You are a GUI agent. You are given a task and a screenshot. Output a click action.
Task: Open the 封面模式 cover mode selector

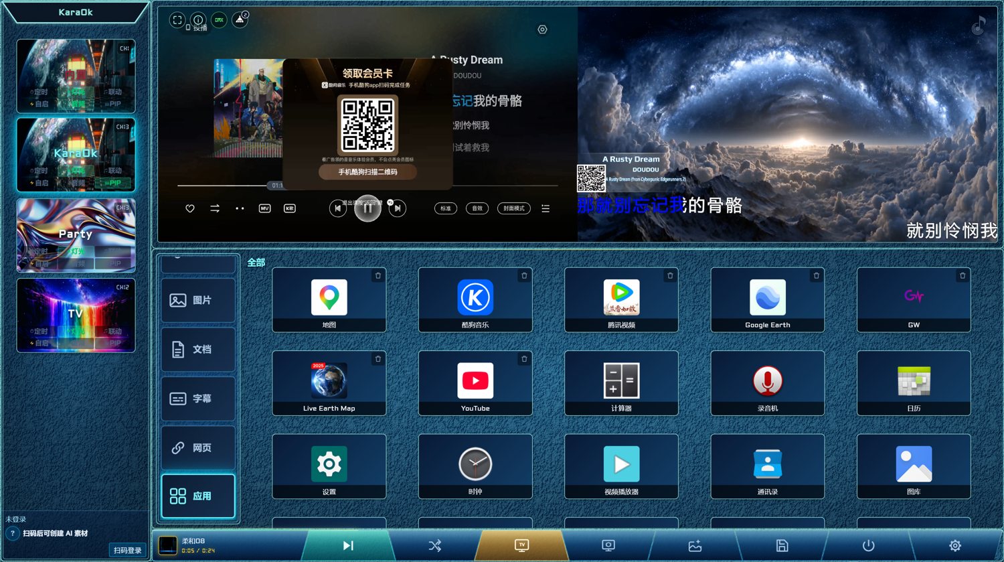pyautogui.click(x=514, y=208)
